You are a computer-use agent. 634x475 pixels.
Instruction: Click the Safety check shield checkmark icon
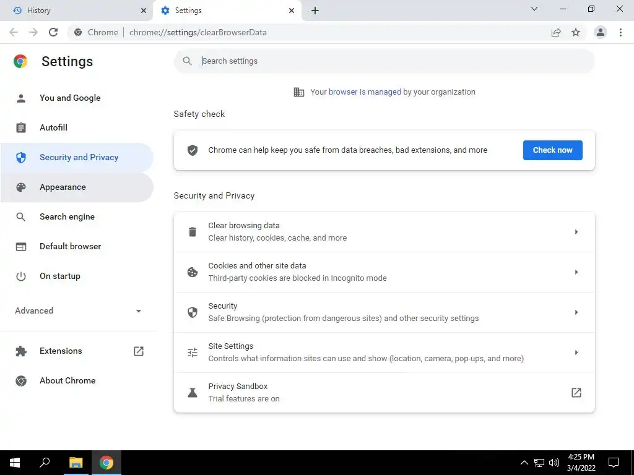click(x=193, y=150)
